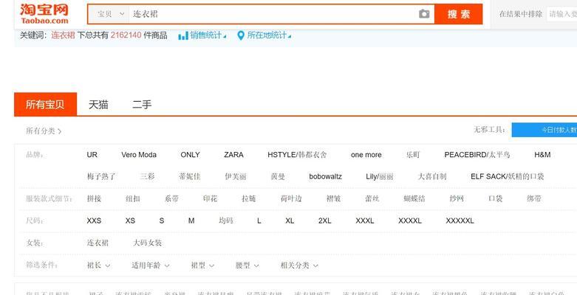Viewport: 577px width, 295px height.
Task: Filter by brand H&M
Action: pyautogui.click(x=542, y=155)
